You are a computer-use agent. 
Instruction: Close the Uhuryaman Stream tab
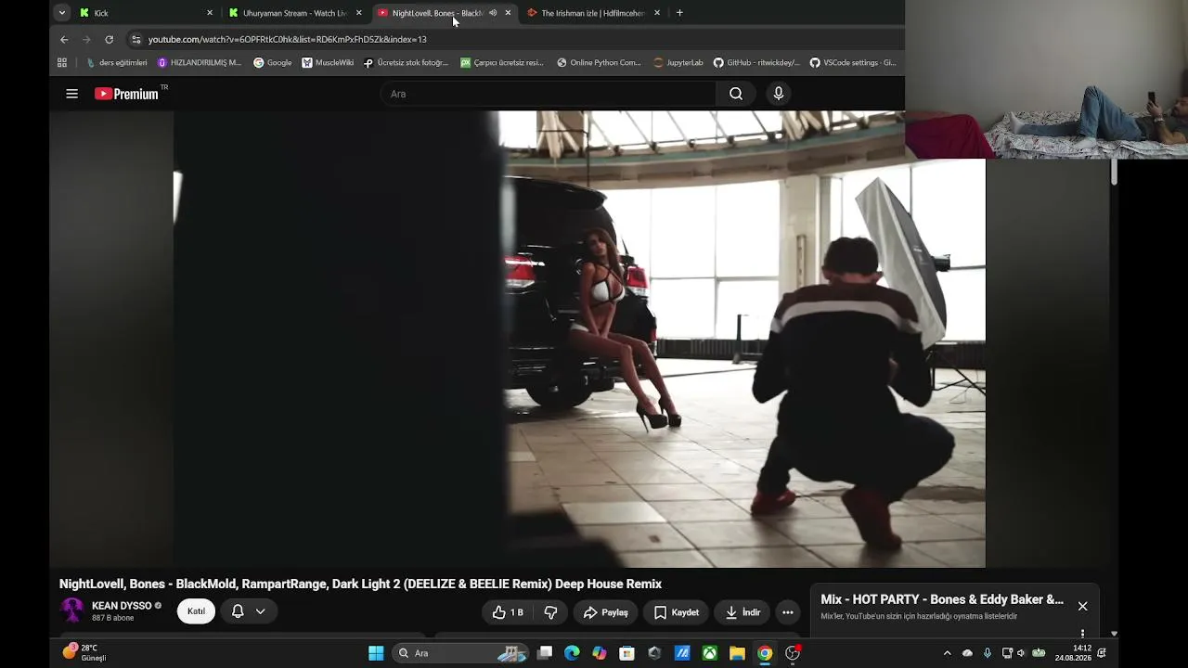(x=359, y=13)
